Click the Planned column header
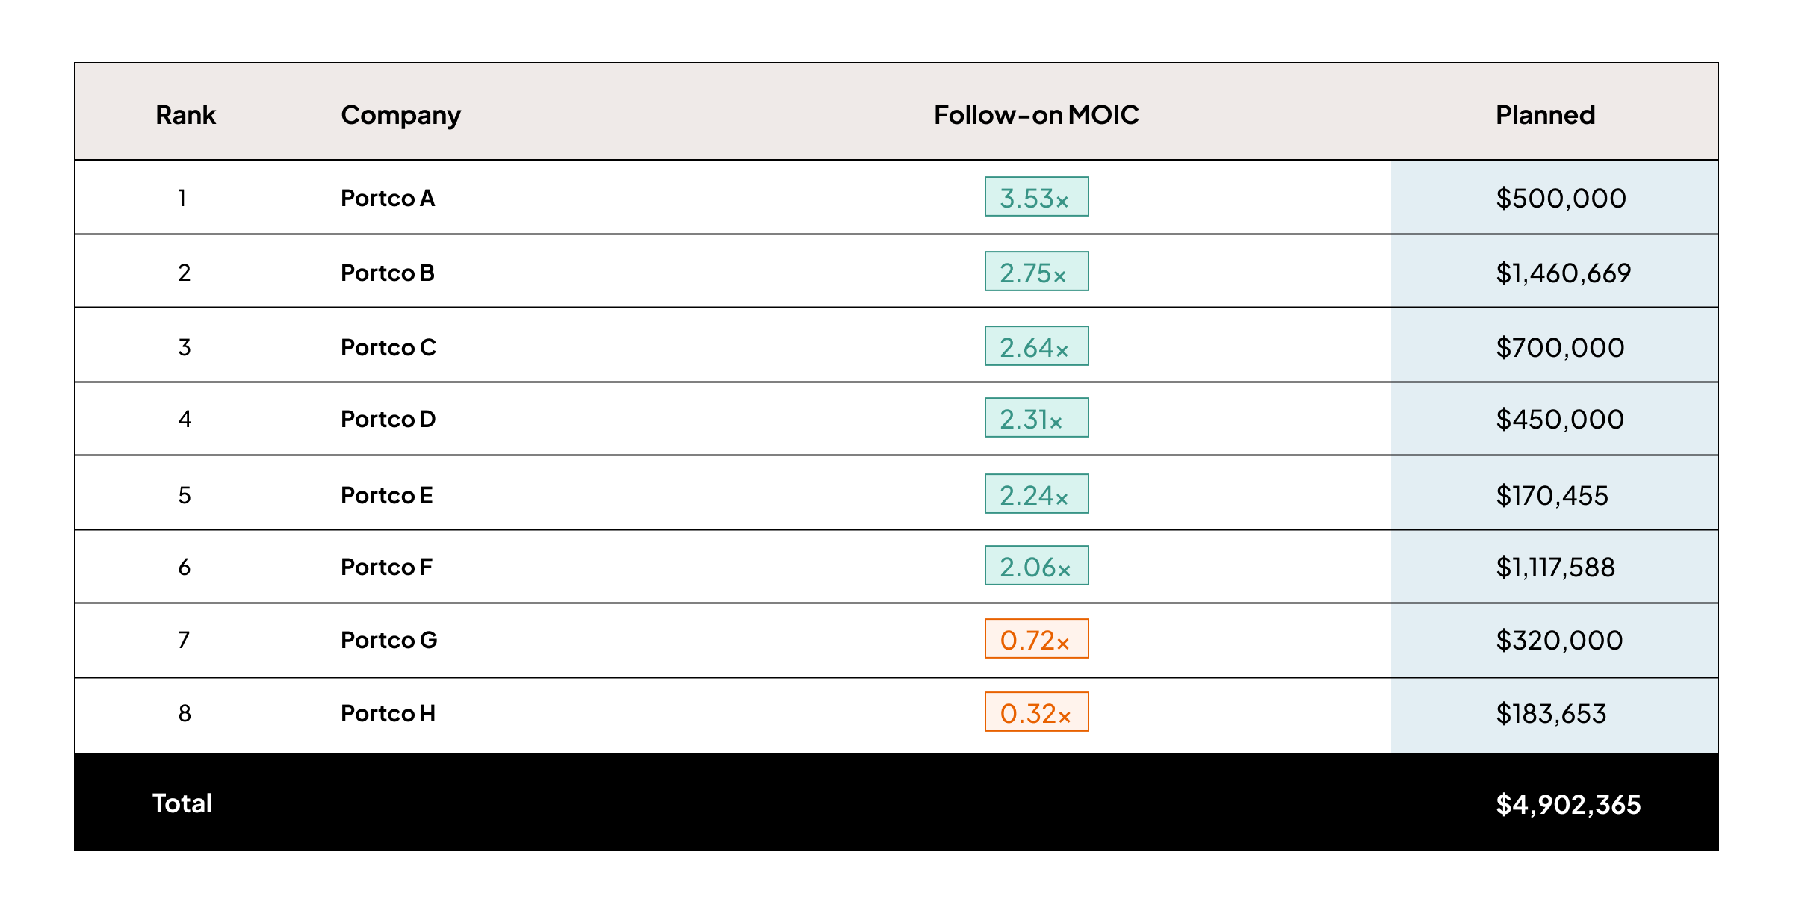 click(x=1545, y=115)
